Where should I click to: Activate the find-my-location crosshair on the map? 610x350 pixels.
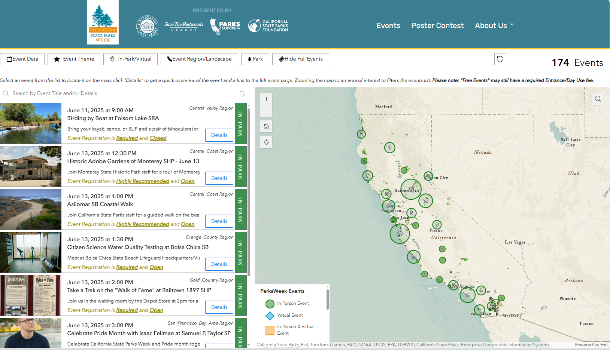pyautogui.click(x=266, y=142)
